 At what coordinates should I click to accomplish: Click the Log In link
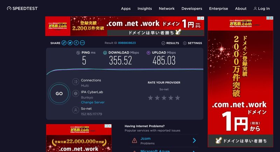click(261, 8)
